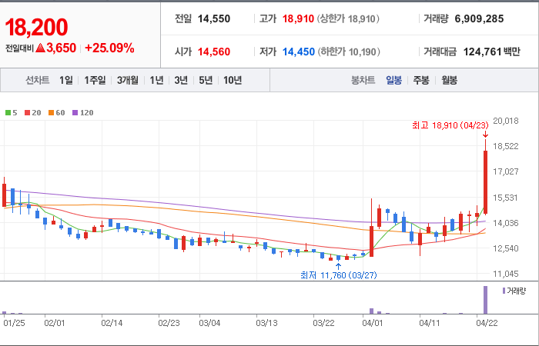Select the 일봉 daily candle chart

pos(393,81)
